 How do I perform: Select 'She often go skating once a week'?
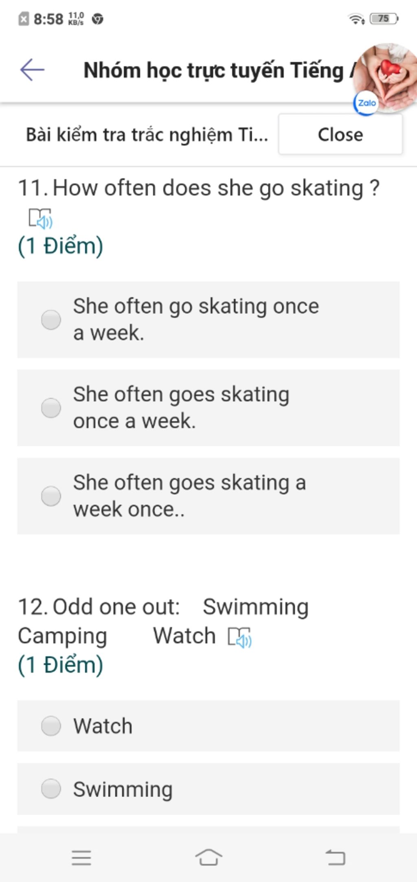pos(51,319)
